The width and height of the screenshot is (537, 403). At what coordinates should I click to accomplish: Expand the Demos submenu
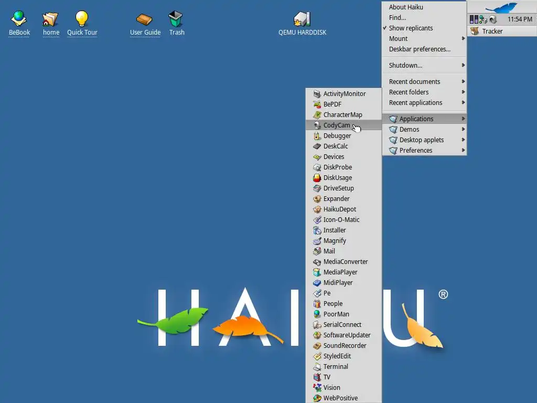(424, 129)
